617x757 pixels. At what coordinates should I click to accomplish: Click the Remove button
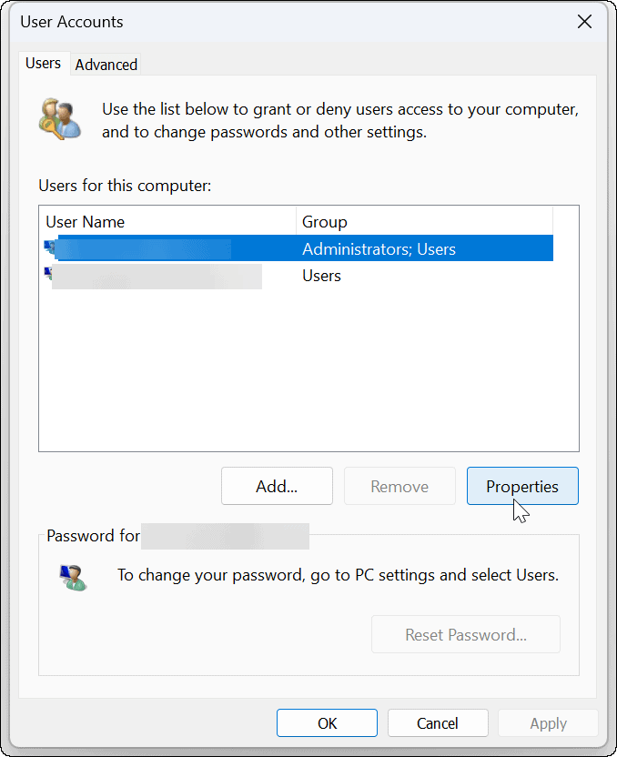pos(400,486)
